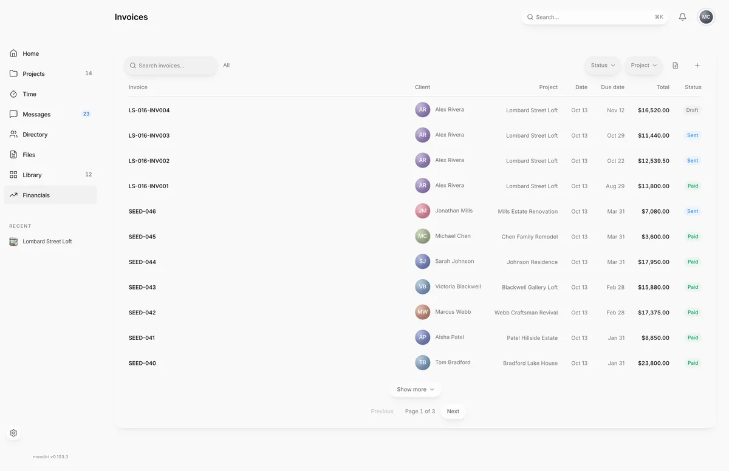
Task: Select the All filter tab
Action: pyautogui.click(x=226, y=66)
